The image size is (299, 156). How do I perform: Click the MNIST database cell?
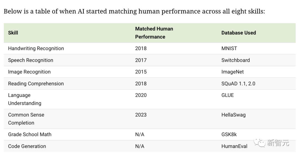click(229, 49)
